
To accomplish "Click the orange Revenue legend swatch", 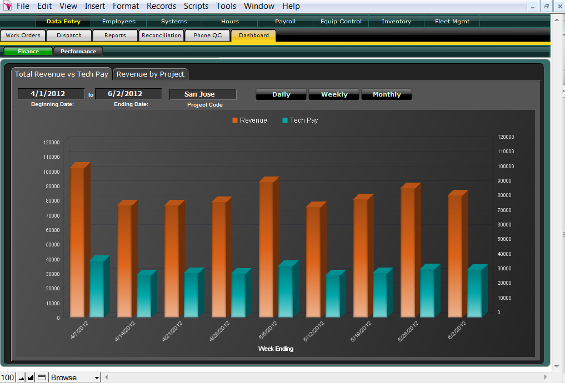I will [235, 120].
